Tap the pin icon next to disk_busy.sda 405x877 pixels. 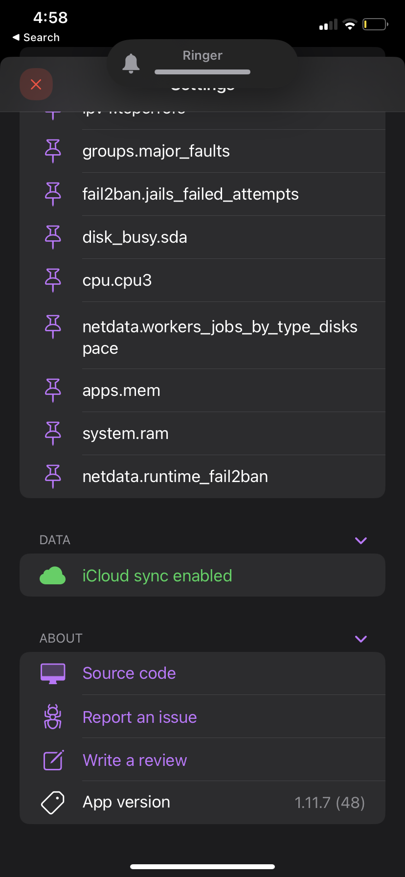53,237
